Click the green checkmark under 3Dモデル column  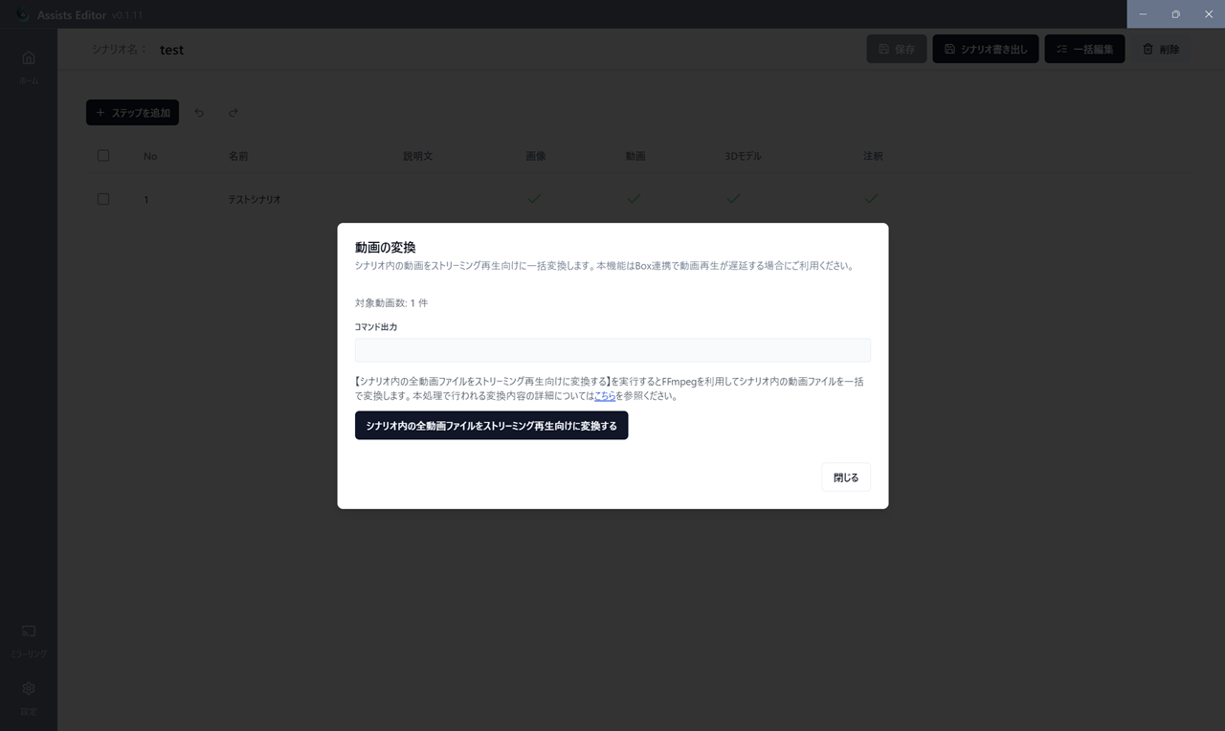pos(733,199)
